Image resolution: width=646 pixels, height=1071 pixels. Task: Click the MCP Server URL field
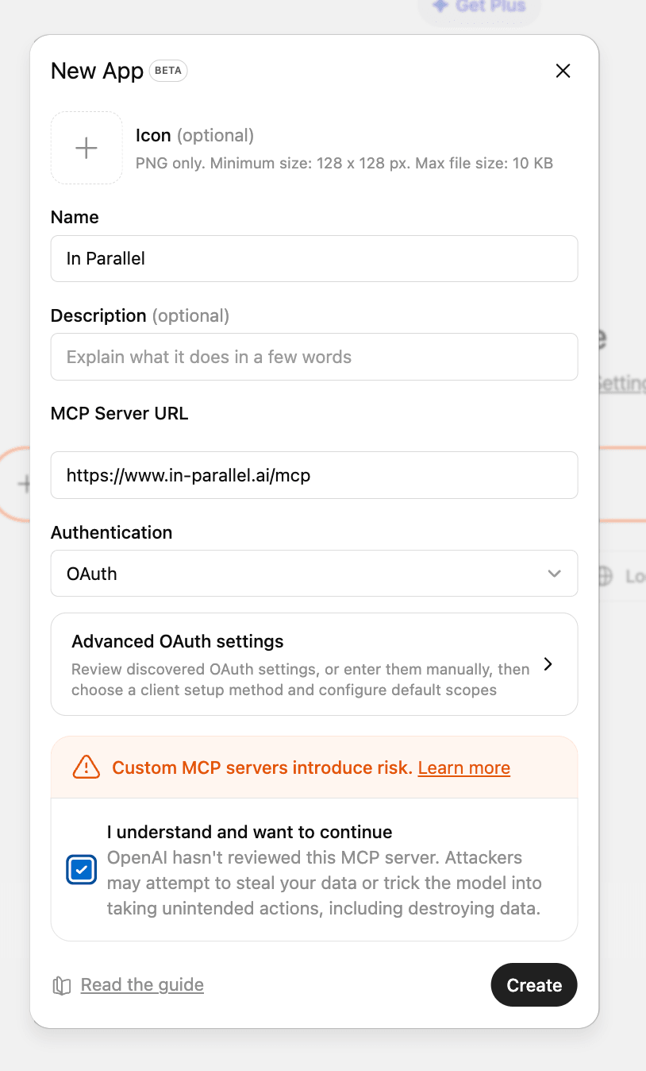[314, 475]
